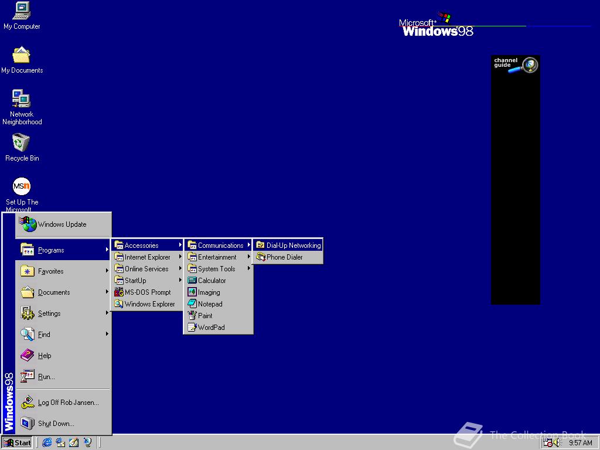Launch WordPad from the Accessories menu
This screenshot has height=450, width=600.
[x=219, y=327]
